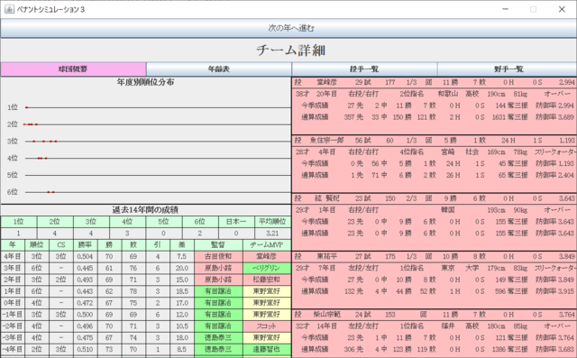Click the 20.0 game-gap cell
The width and height of the screenshot is (577, 358).
coord(182,268)
